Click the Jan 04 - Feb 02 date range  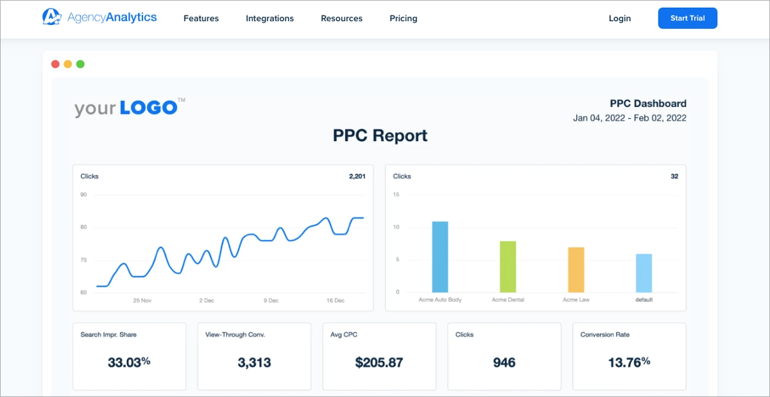pos(629,118)
